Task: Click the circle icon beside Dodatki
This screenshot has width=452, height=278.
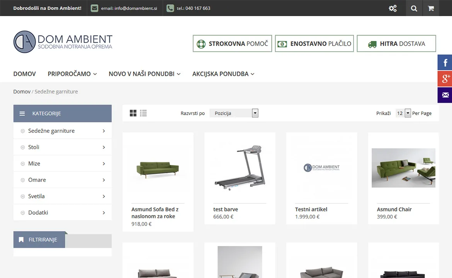Action: [x=23, y=213]
